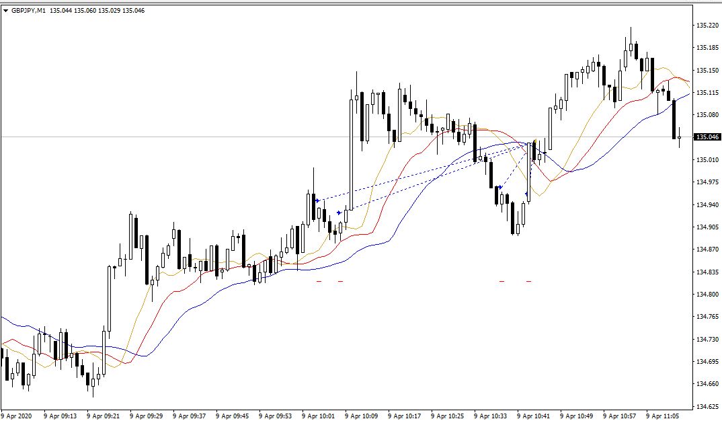This screenshot has height=421, width=722.
Task: Click the 135.150 price axis label
Action: coord(708,71)
